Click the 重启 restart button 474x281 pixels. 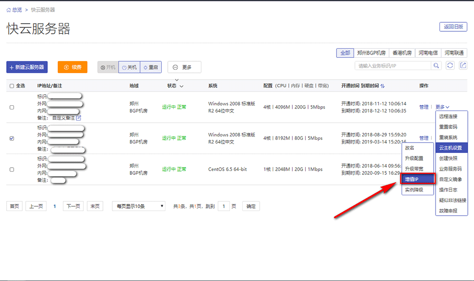point(150,67)
